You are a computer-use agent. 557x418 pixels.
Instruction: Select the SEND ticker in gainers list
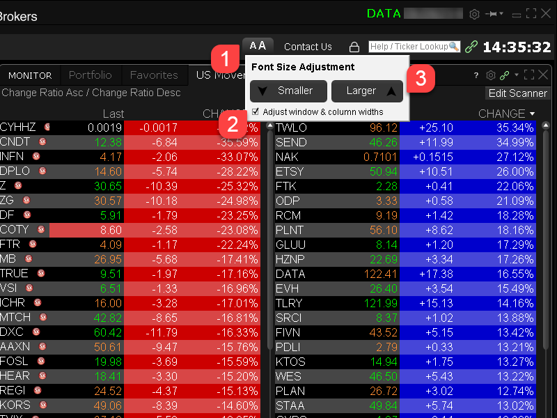(291, 142)
